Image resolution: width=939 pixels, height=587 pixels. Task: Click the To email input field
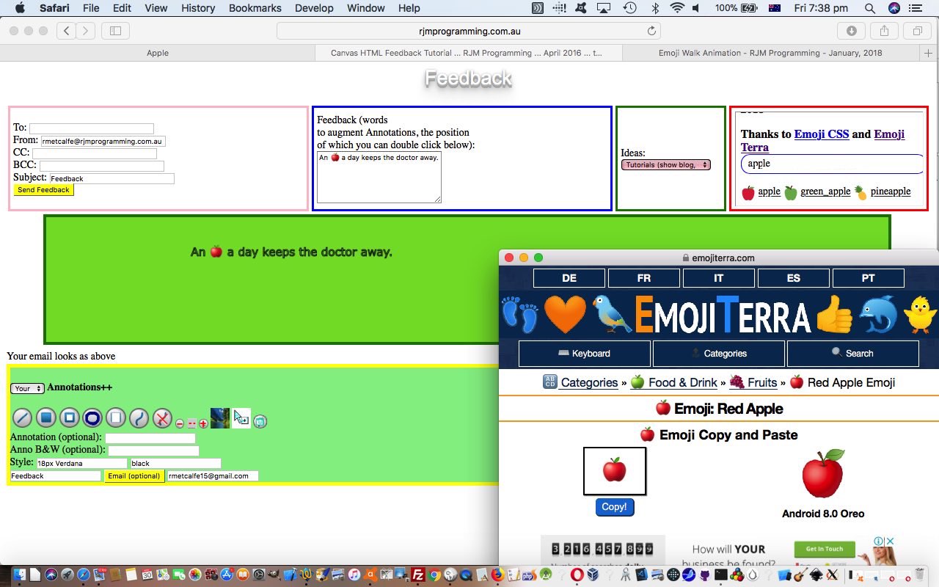(x=92, y=128)
